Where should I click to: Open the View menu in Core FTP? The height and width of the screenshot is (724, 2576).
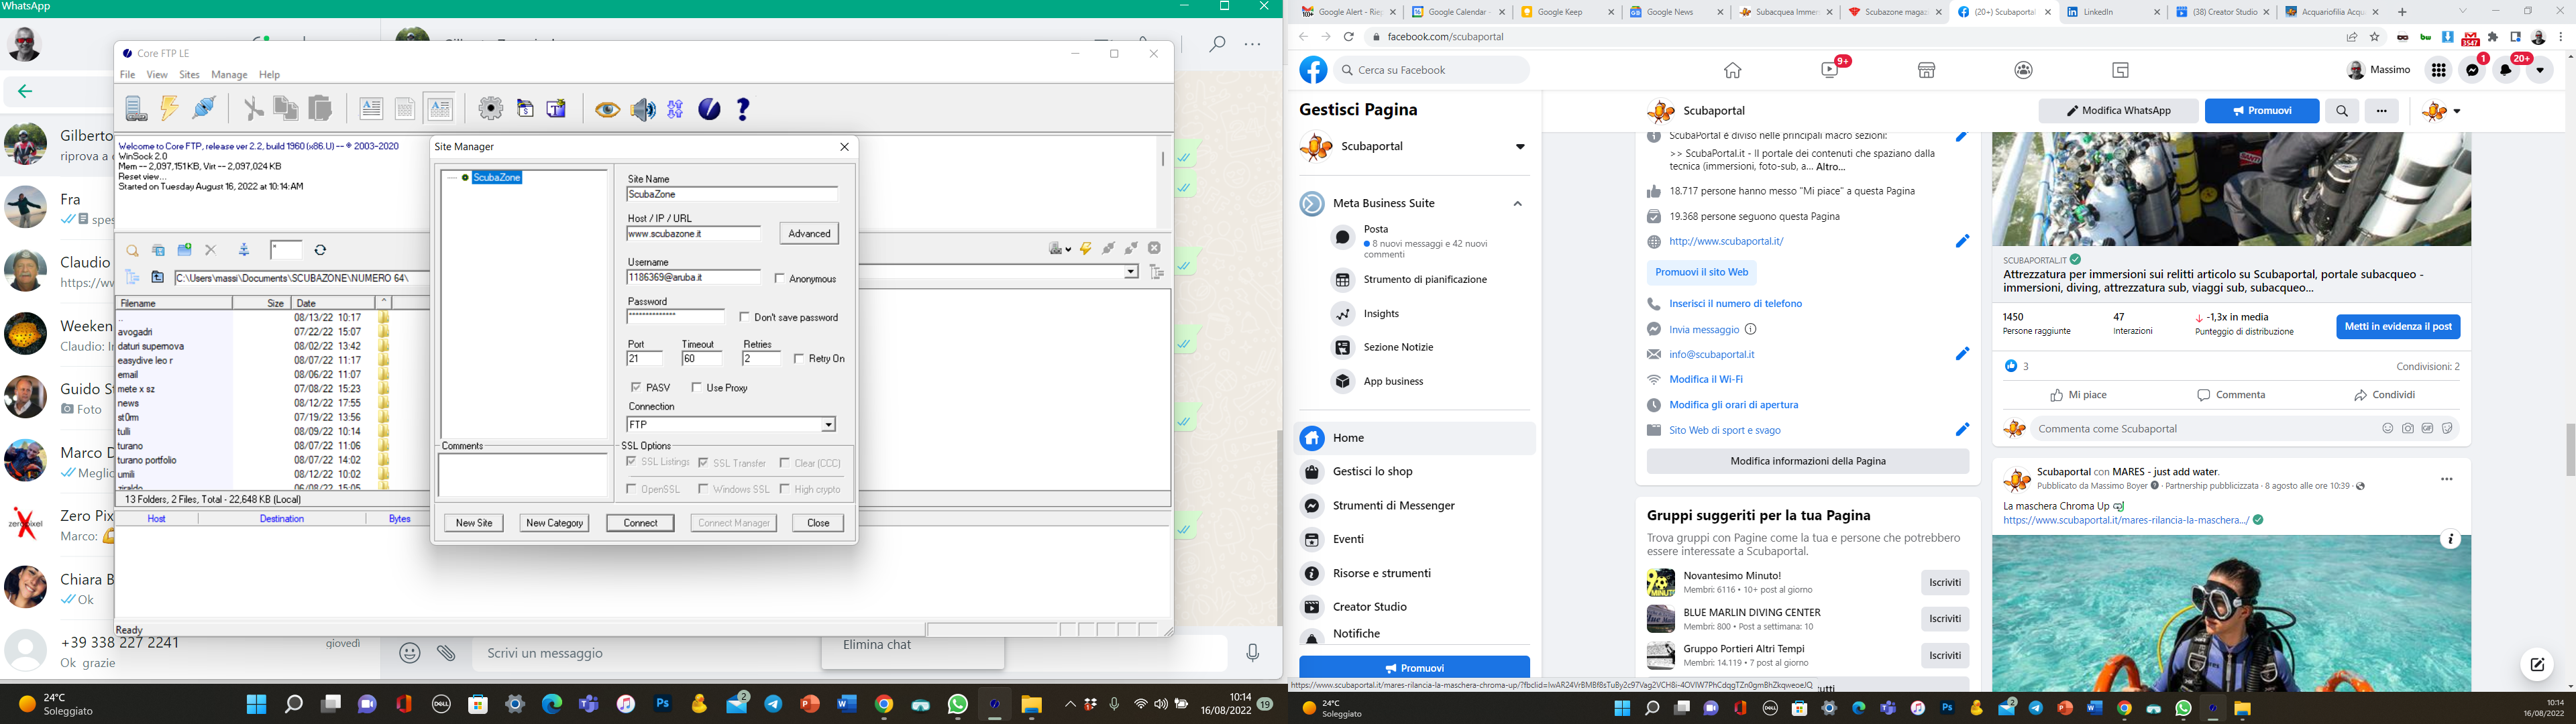[157, 75]
